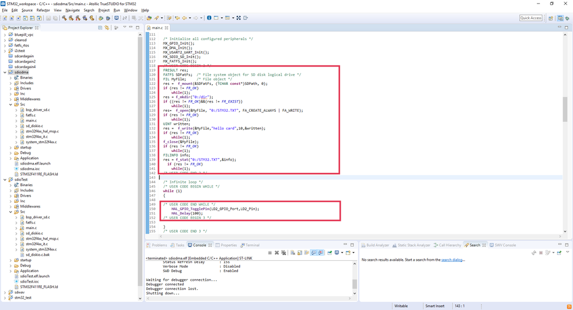Click the first new-file icon in toolbar
Screen dimensions: 573x310
pos(5,18)
